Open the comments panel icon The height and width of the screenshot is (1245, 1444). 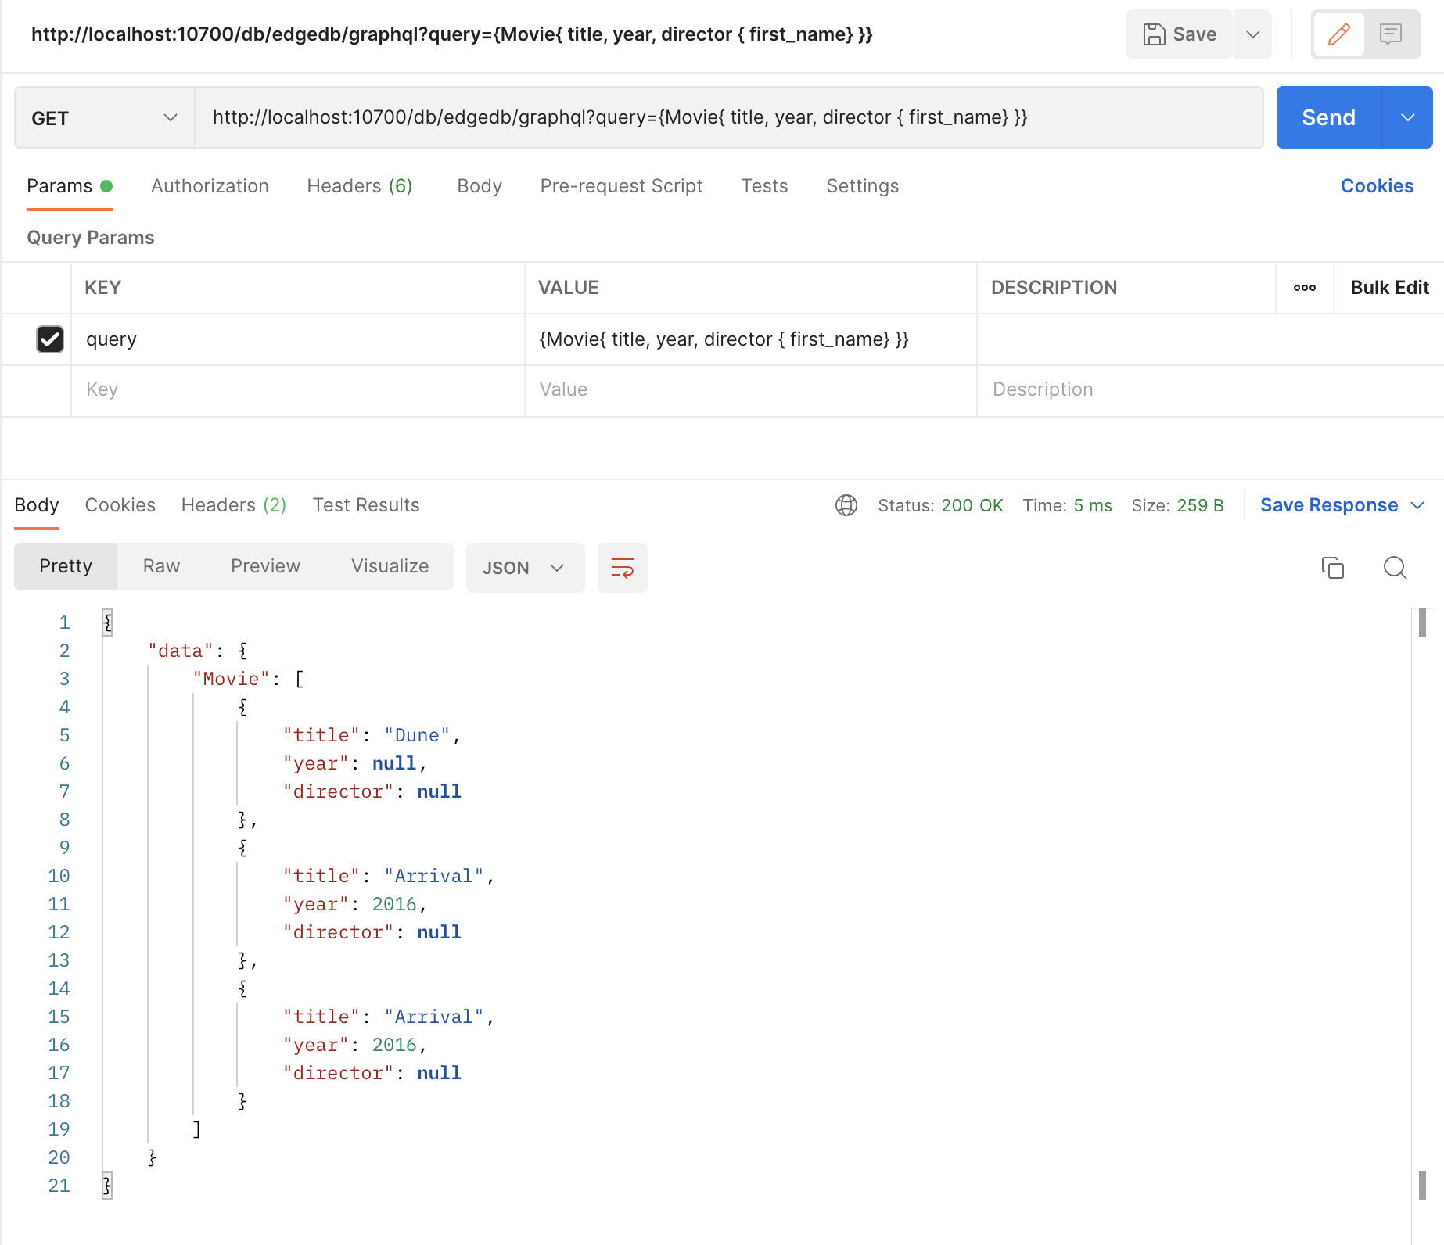pos(1390,34)
